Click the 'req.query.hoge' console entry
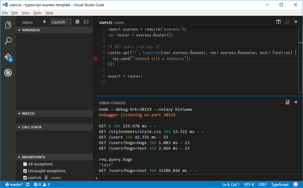Viewport: 303px width, 188px height. pos(115,160)
